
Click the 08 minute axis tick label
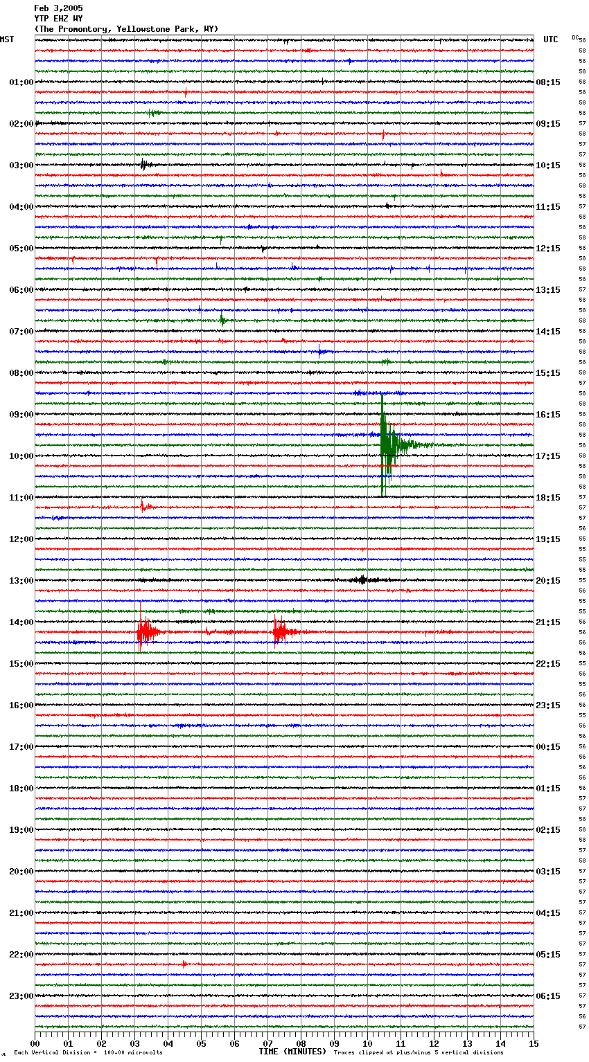coord(301,1043)
